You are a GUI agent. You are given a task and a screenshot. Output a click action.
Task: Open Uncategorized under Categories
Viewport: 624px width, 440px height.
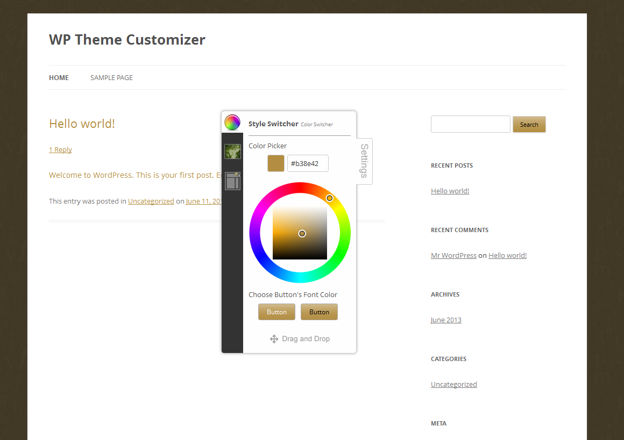(453, 384)
